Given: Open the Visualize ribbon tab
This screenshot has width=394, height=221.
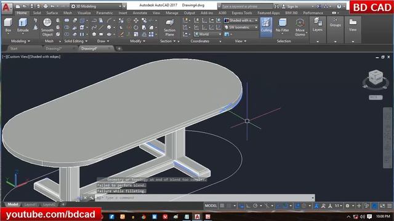Looking at the screenshot, I should point(84,13).
